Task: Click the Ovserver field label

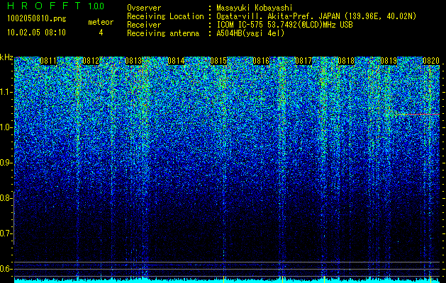Action: pos(144,8)
